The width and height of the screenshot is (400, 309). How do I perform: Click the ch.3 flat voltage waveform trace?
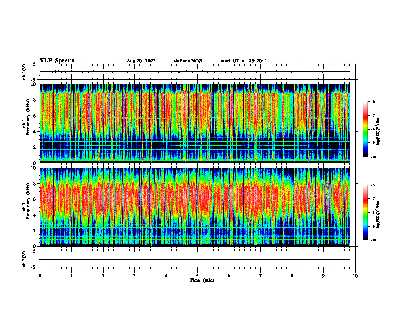tap(195, 259)
